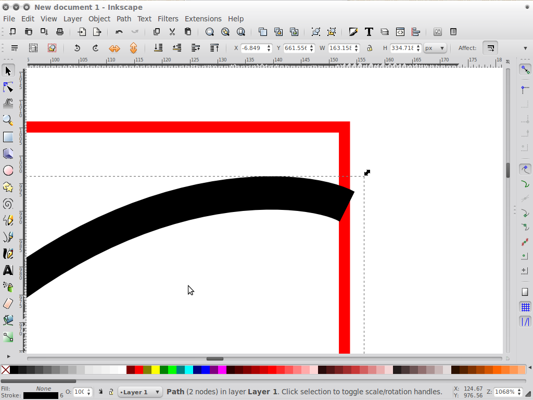The height and width of the screenshot is (400, 533).
Task: Open the Layer 1 selection dropdown
Action: 139,392
